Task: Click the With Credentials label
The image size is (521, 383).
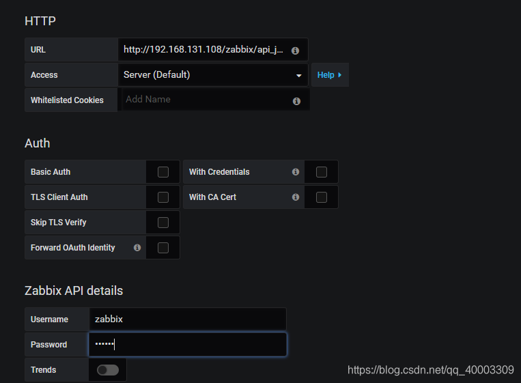Action: pyautogui.click(x=219, y=172)
